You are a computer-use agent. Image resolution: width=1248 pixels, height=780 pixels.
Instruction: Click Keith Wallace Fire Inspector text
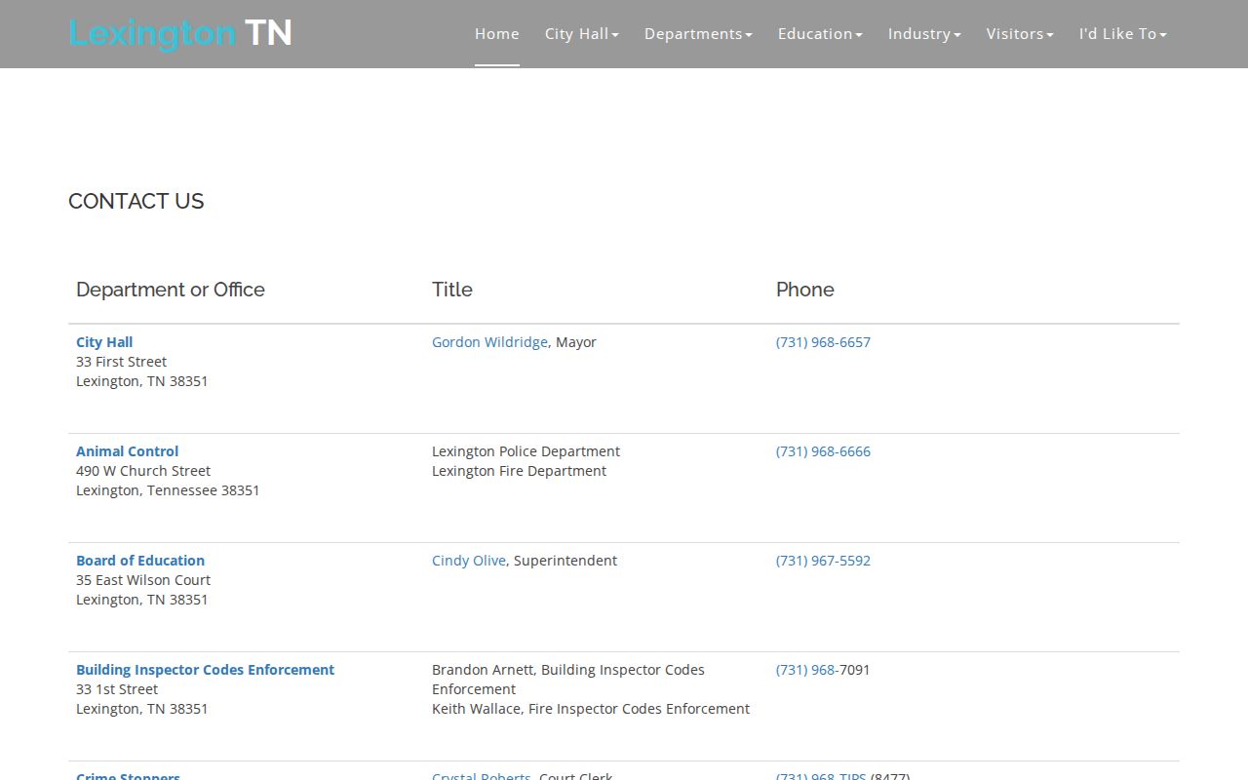click(591, 709)
